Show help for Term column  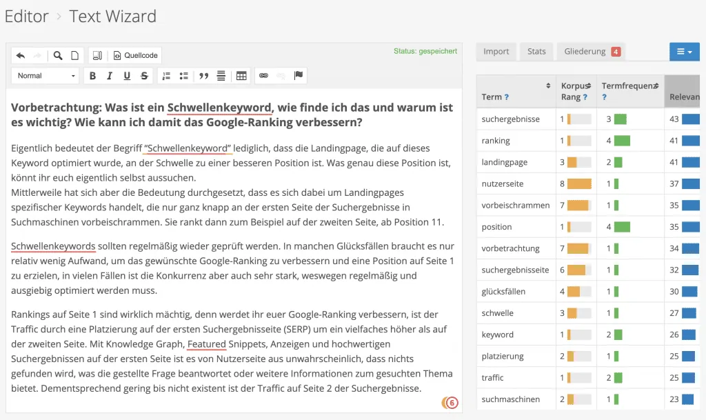[507, 97]
